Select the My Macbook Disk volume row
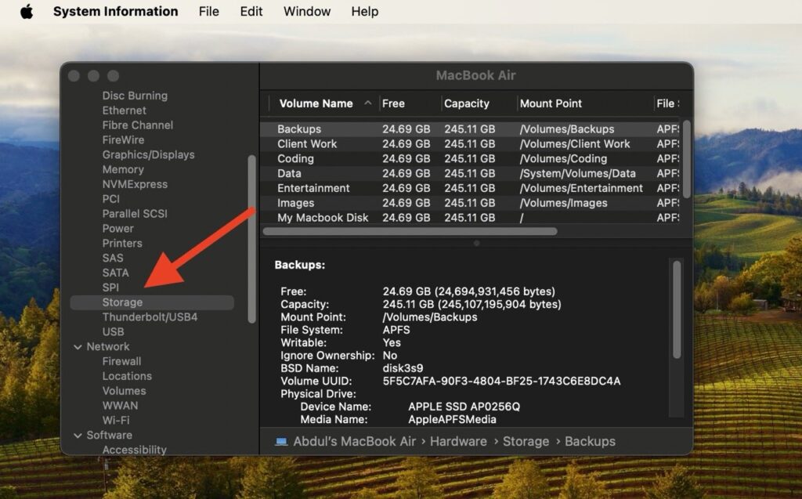This screenshot has height=499, width=802. pos(323,218)
